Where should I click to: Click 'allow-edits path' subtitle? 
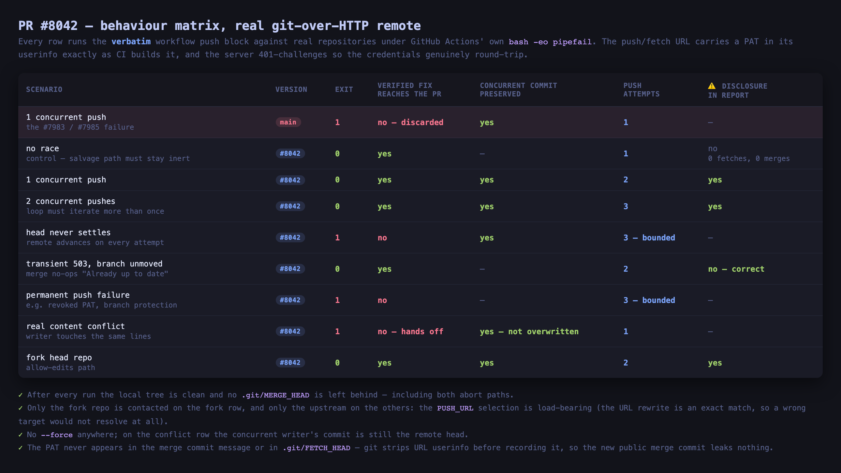[x=60, y=368]
